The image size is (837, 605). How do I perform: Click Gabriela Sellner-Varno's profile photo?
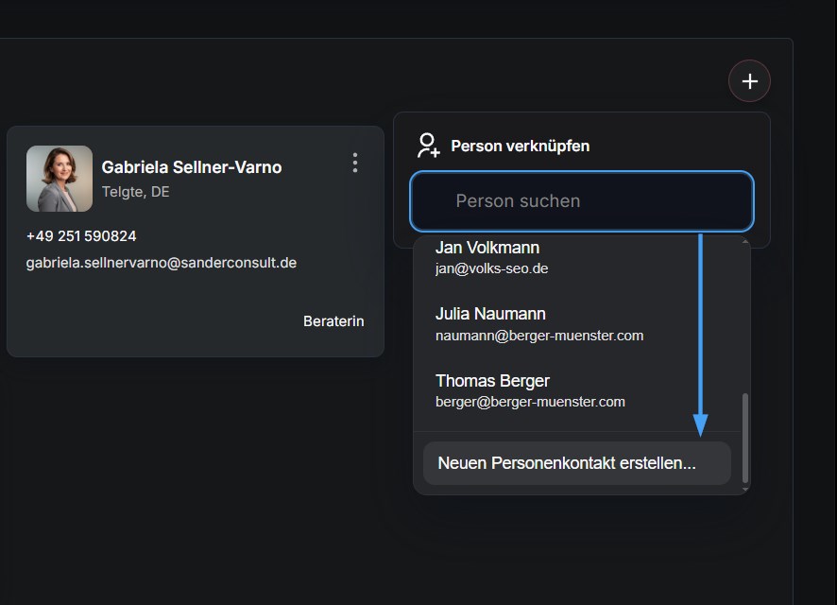60,179
